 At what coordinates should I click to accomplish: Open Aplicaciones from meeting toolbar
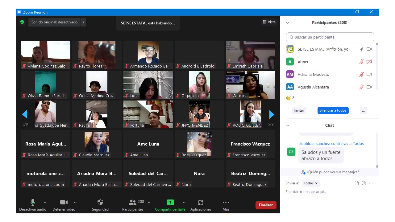[201, 205]
